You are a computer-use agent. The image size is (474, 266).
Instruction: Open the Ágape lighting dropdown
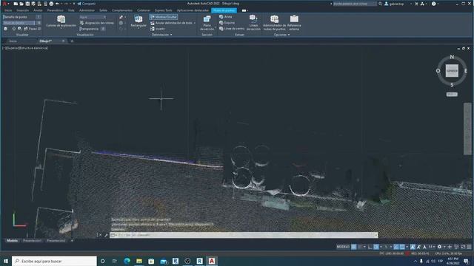93,17
